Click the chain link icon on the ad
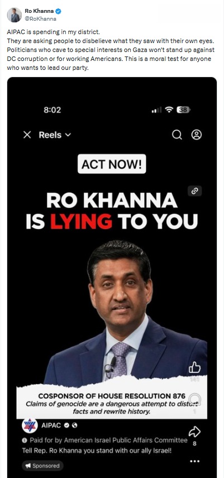This screenshot has height=478, width=224. [195, 191]
